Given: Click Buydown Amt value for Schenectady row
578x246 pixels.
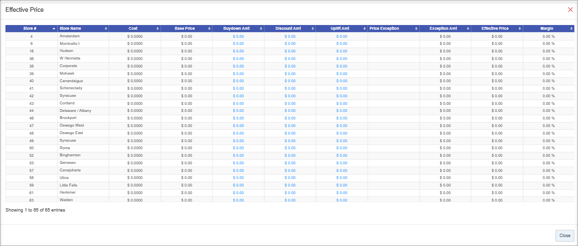Looking at the screenshot, I should (238, 88).
